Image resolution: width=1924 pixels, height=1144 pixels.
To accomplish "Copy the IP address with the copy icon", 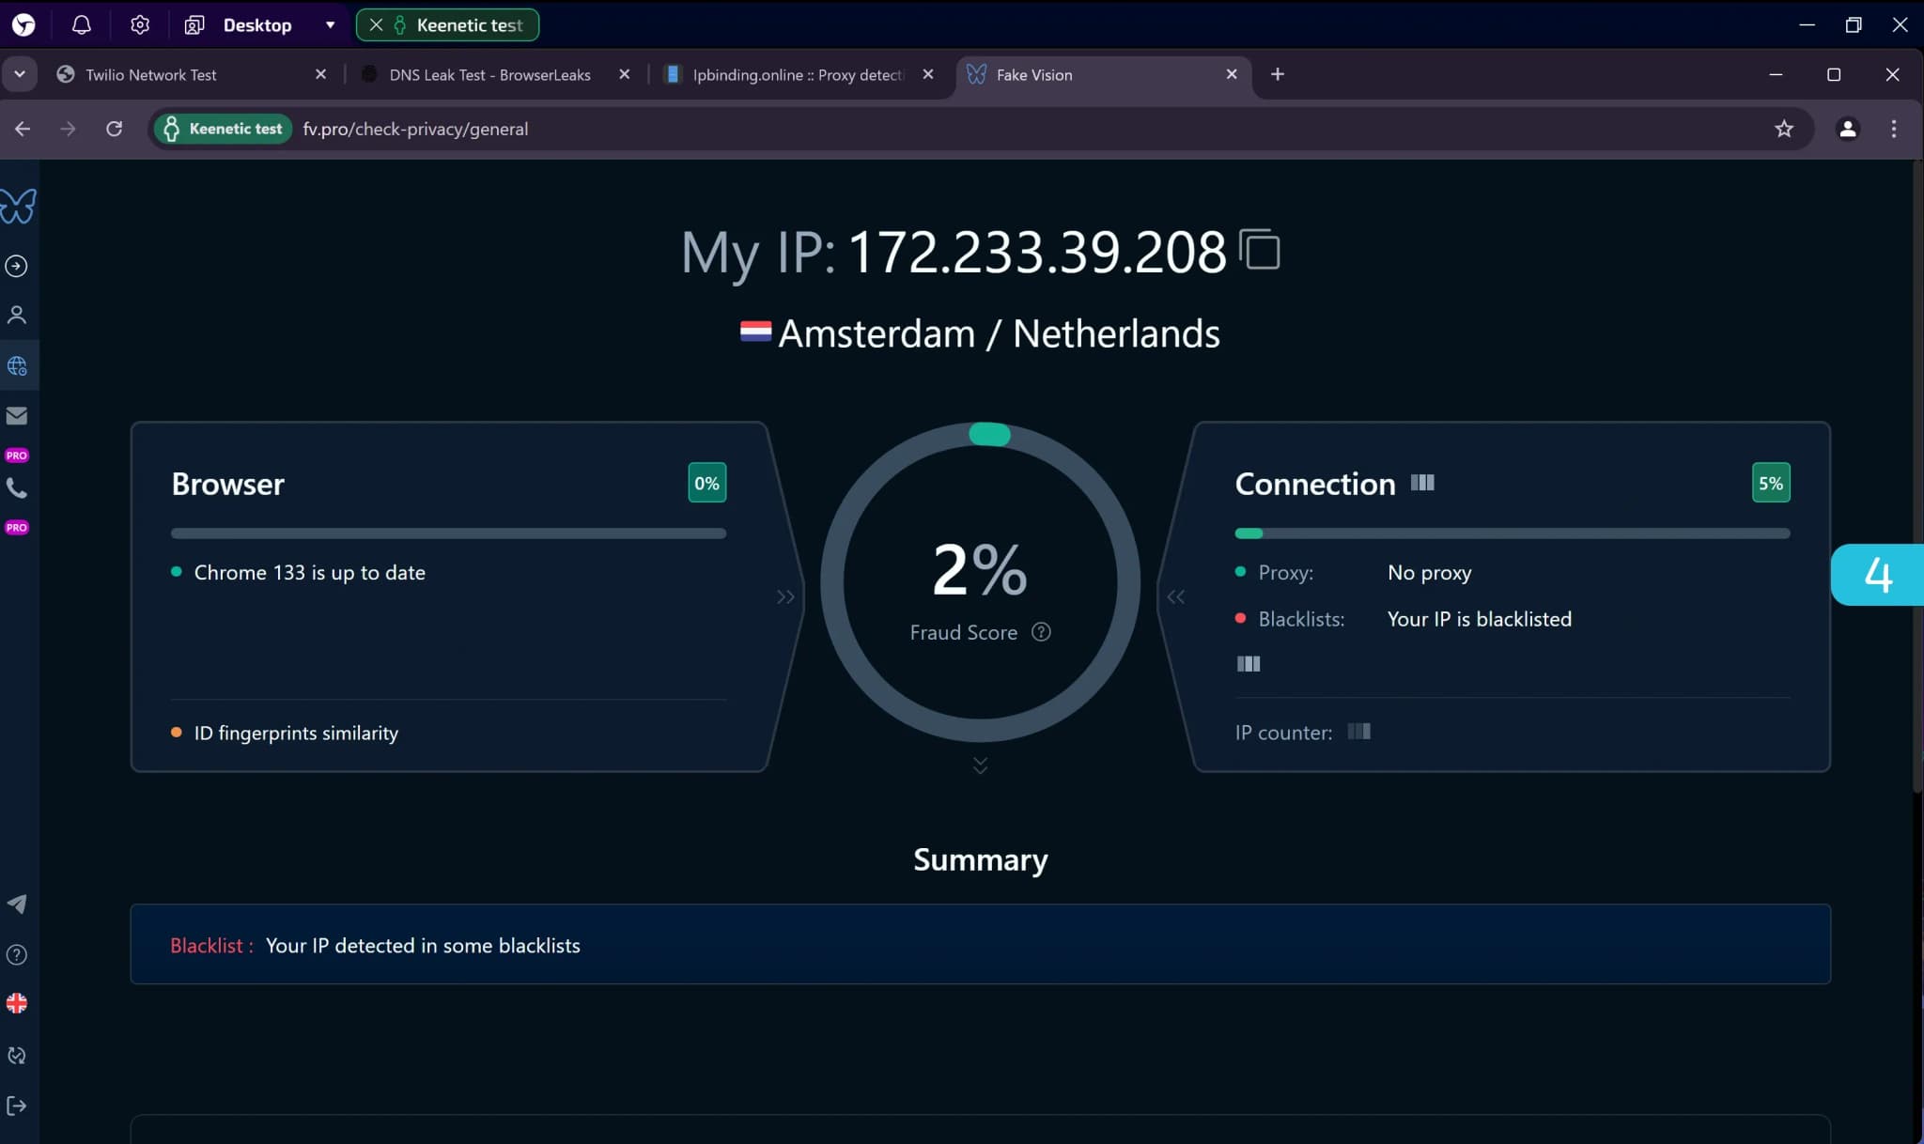I will click(x=1260, y=250).
